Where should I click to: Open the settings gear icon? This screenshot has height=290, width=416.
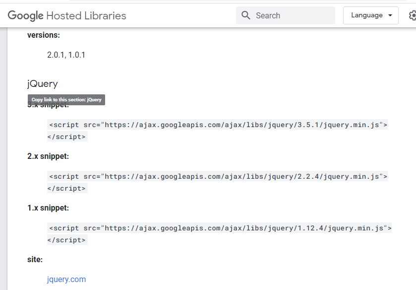click(x=413, y=15)
